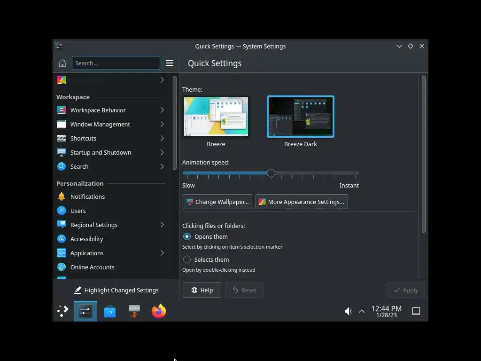Viewport: 481px width, 361px height.
Task: Select the Selects them radio button
Action: click(x=187, y=259)
